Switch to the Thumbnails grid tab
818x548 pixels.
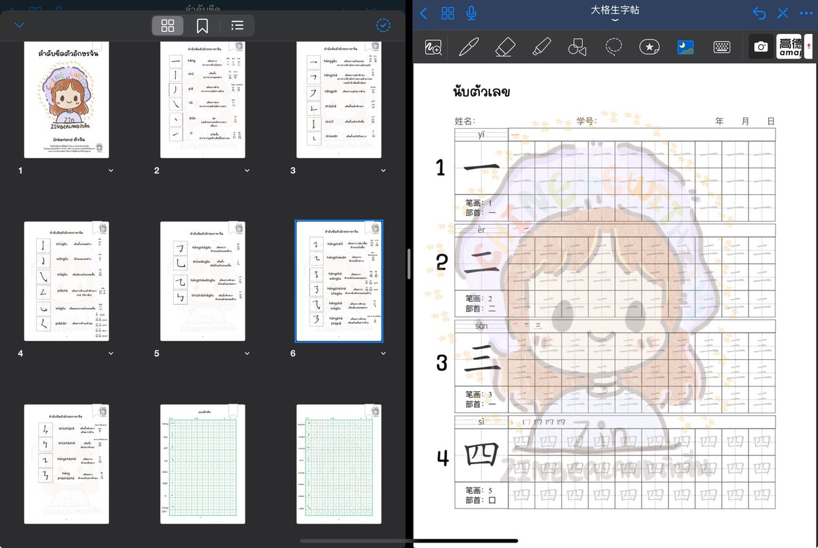[168, 25]
